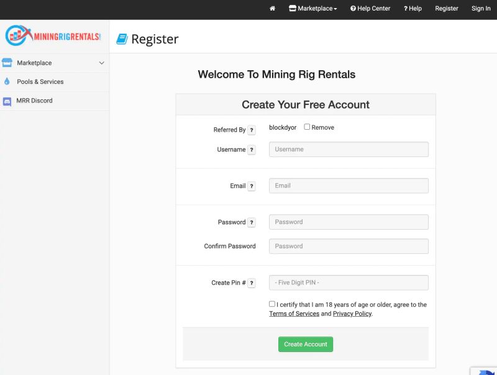The image size is (497, 375).
Task: Click the Marketplace store icon in sidebar
Action: tap(7, 63)
